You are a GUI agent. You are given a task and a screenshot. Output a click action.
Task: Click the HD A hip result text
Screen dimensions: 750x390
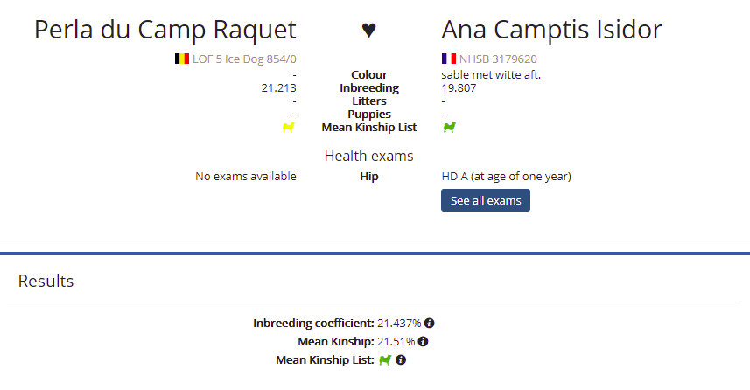[506, 177]
